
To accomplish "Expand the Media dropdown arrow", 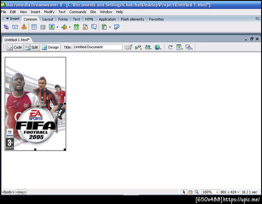I will click(x=70, y=27).
